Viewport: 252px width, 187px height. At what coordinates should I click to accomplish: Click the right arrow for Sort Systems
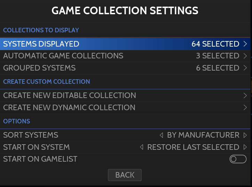click(x=245, y=135)
